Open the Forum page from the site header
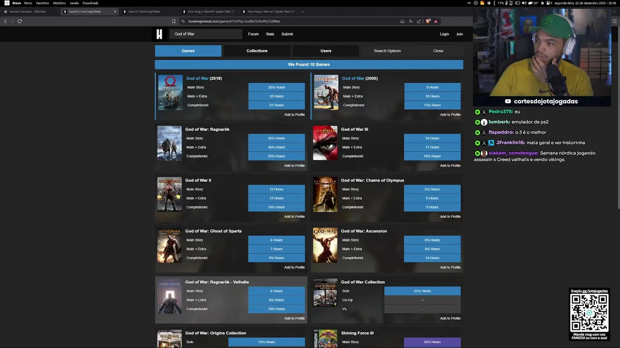 253,34
